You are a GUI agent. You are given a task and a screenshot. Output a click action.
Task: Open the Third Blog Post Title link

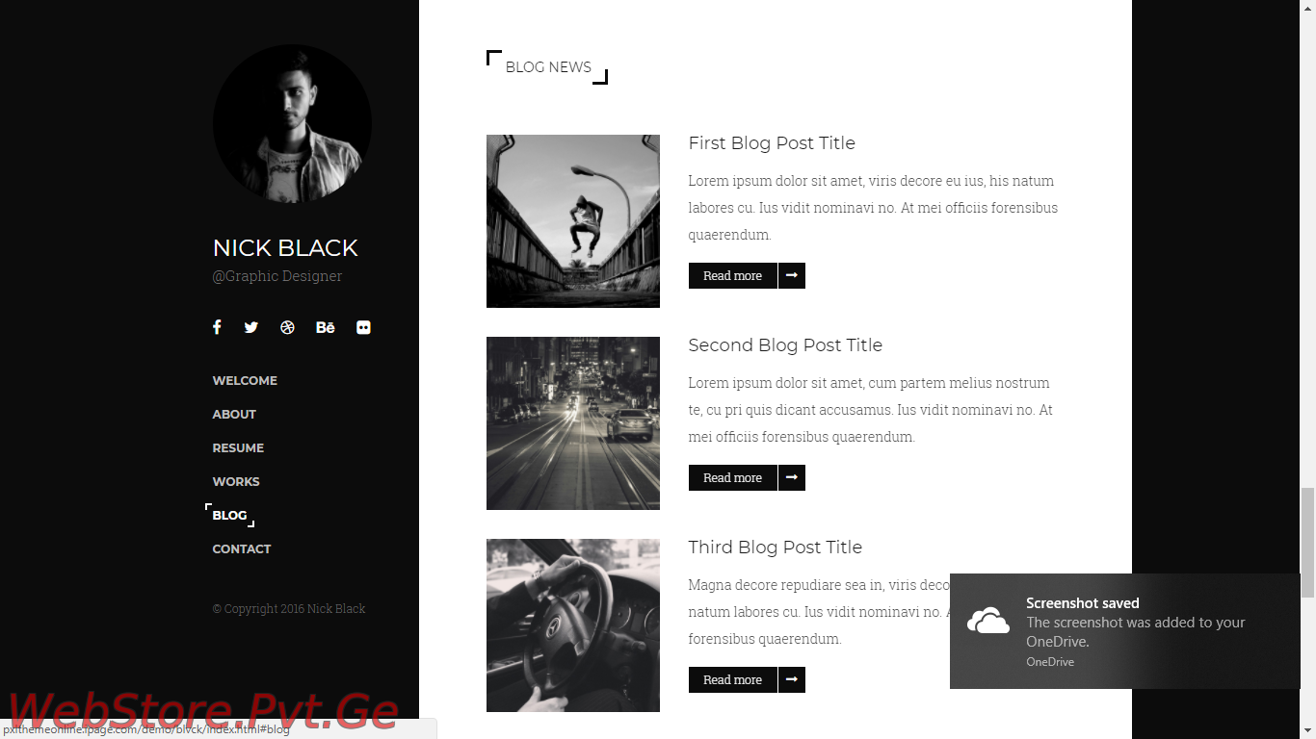[776, 548]
